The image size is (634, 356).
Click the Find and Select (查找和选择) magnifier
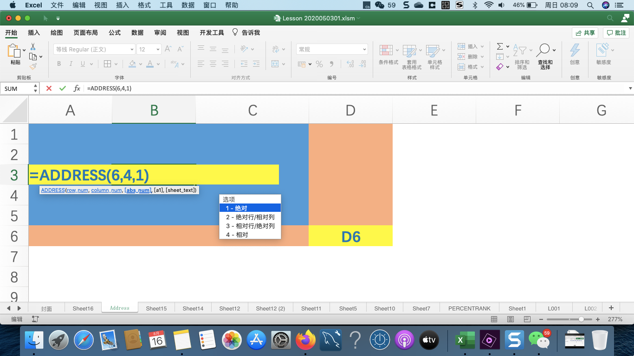[543, 50]
